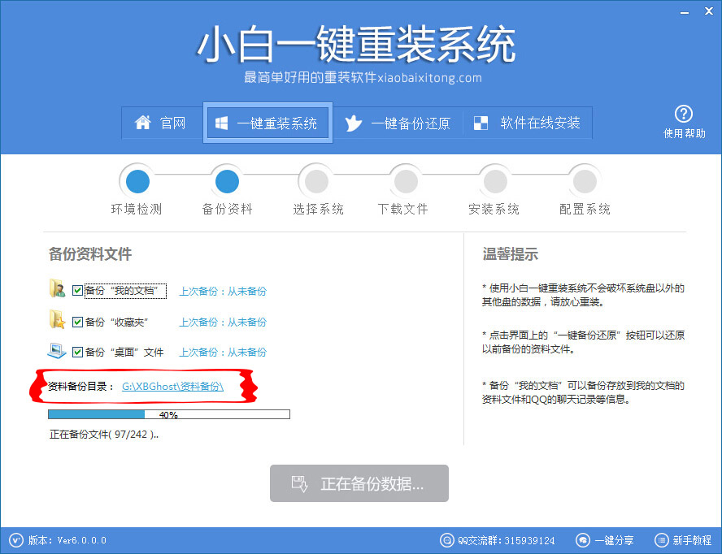
Task: Uncheck the 备份"我的文档" checkbox
Action: (77, 290)
